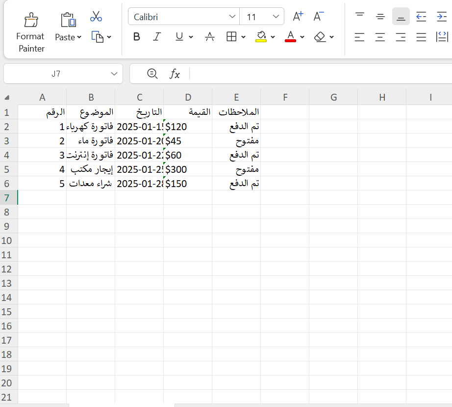Open the Name Box dropdown arrow
Screen dimensions: 452x407
[x=114, y=74]
